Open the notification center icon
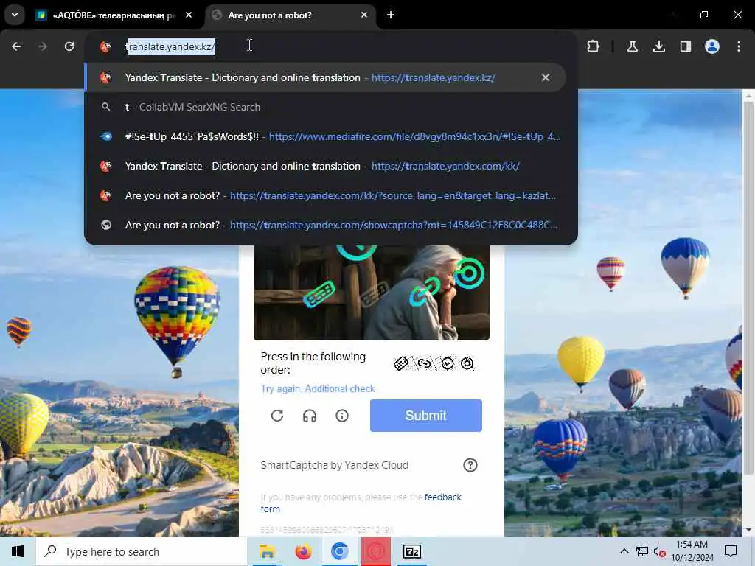 click(731, 551)
